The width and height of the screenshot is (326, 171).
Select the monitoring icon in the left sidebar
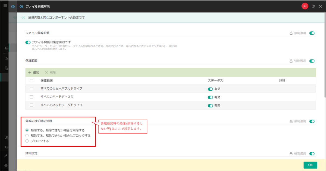click(x=7, y=48)
